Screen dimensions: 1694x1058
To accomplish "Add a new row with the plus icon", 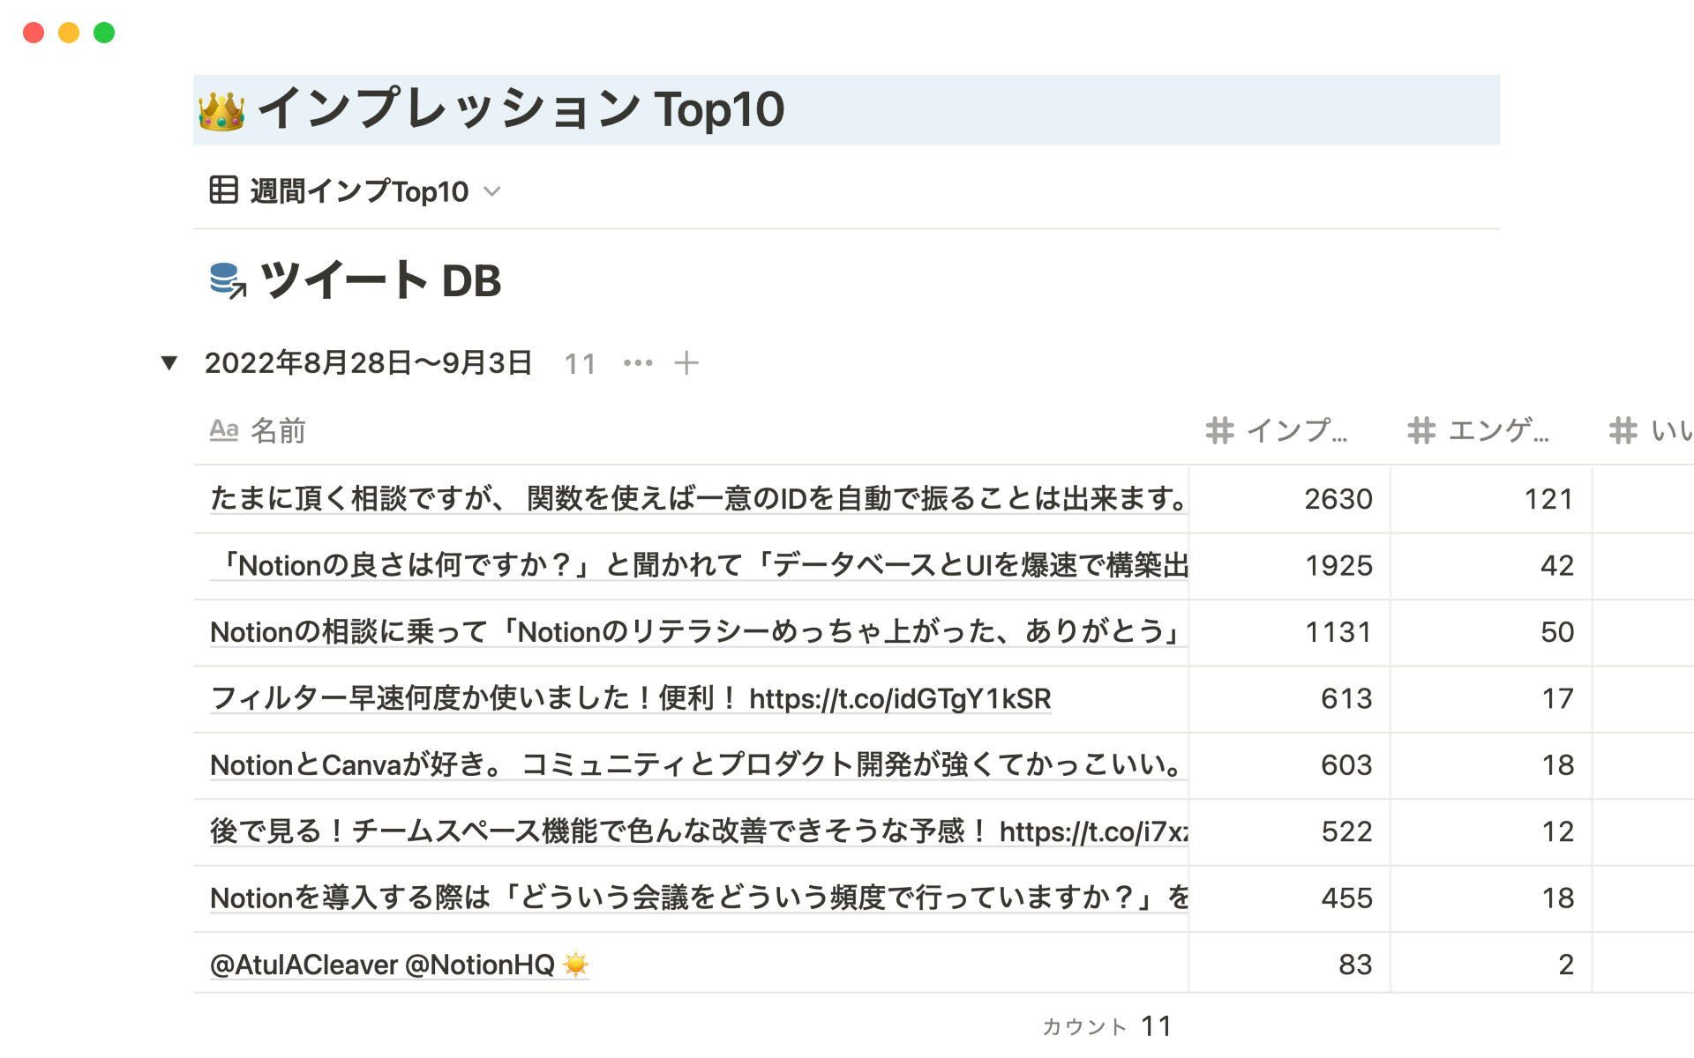I will (x=686, y=362).
